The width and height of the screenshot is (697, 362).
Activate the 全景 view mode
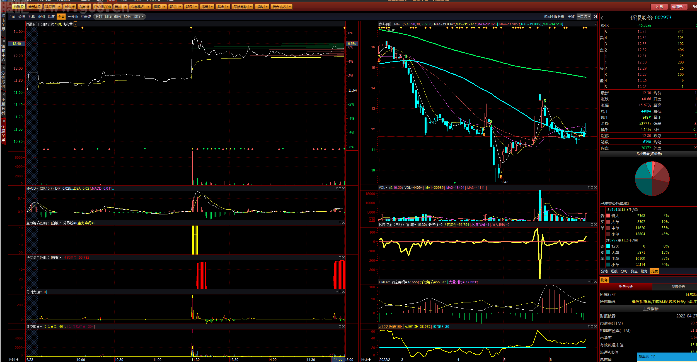pyautogui.click(x=61, y=17)
